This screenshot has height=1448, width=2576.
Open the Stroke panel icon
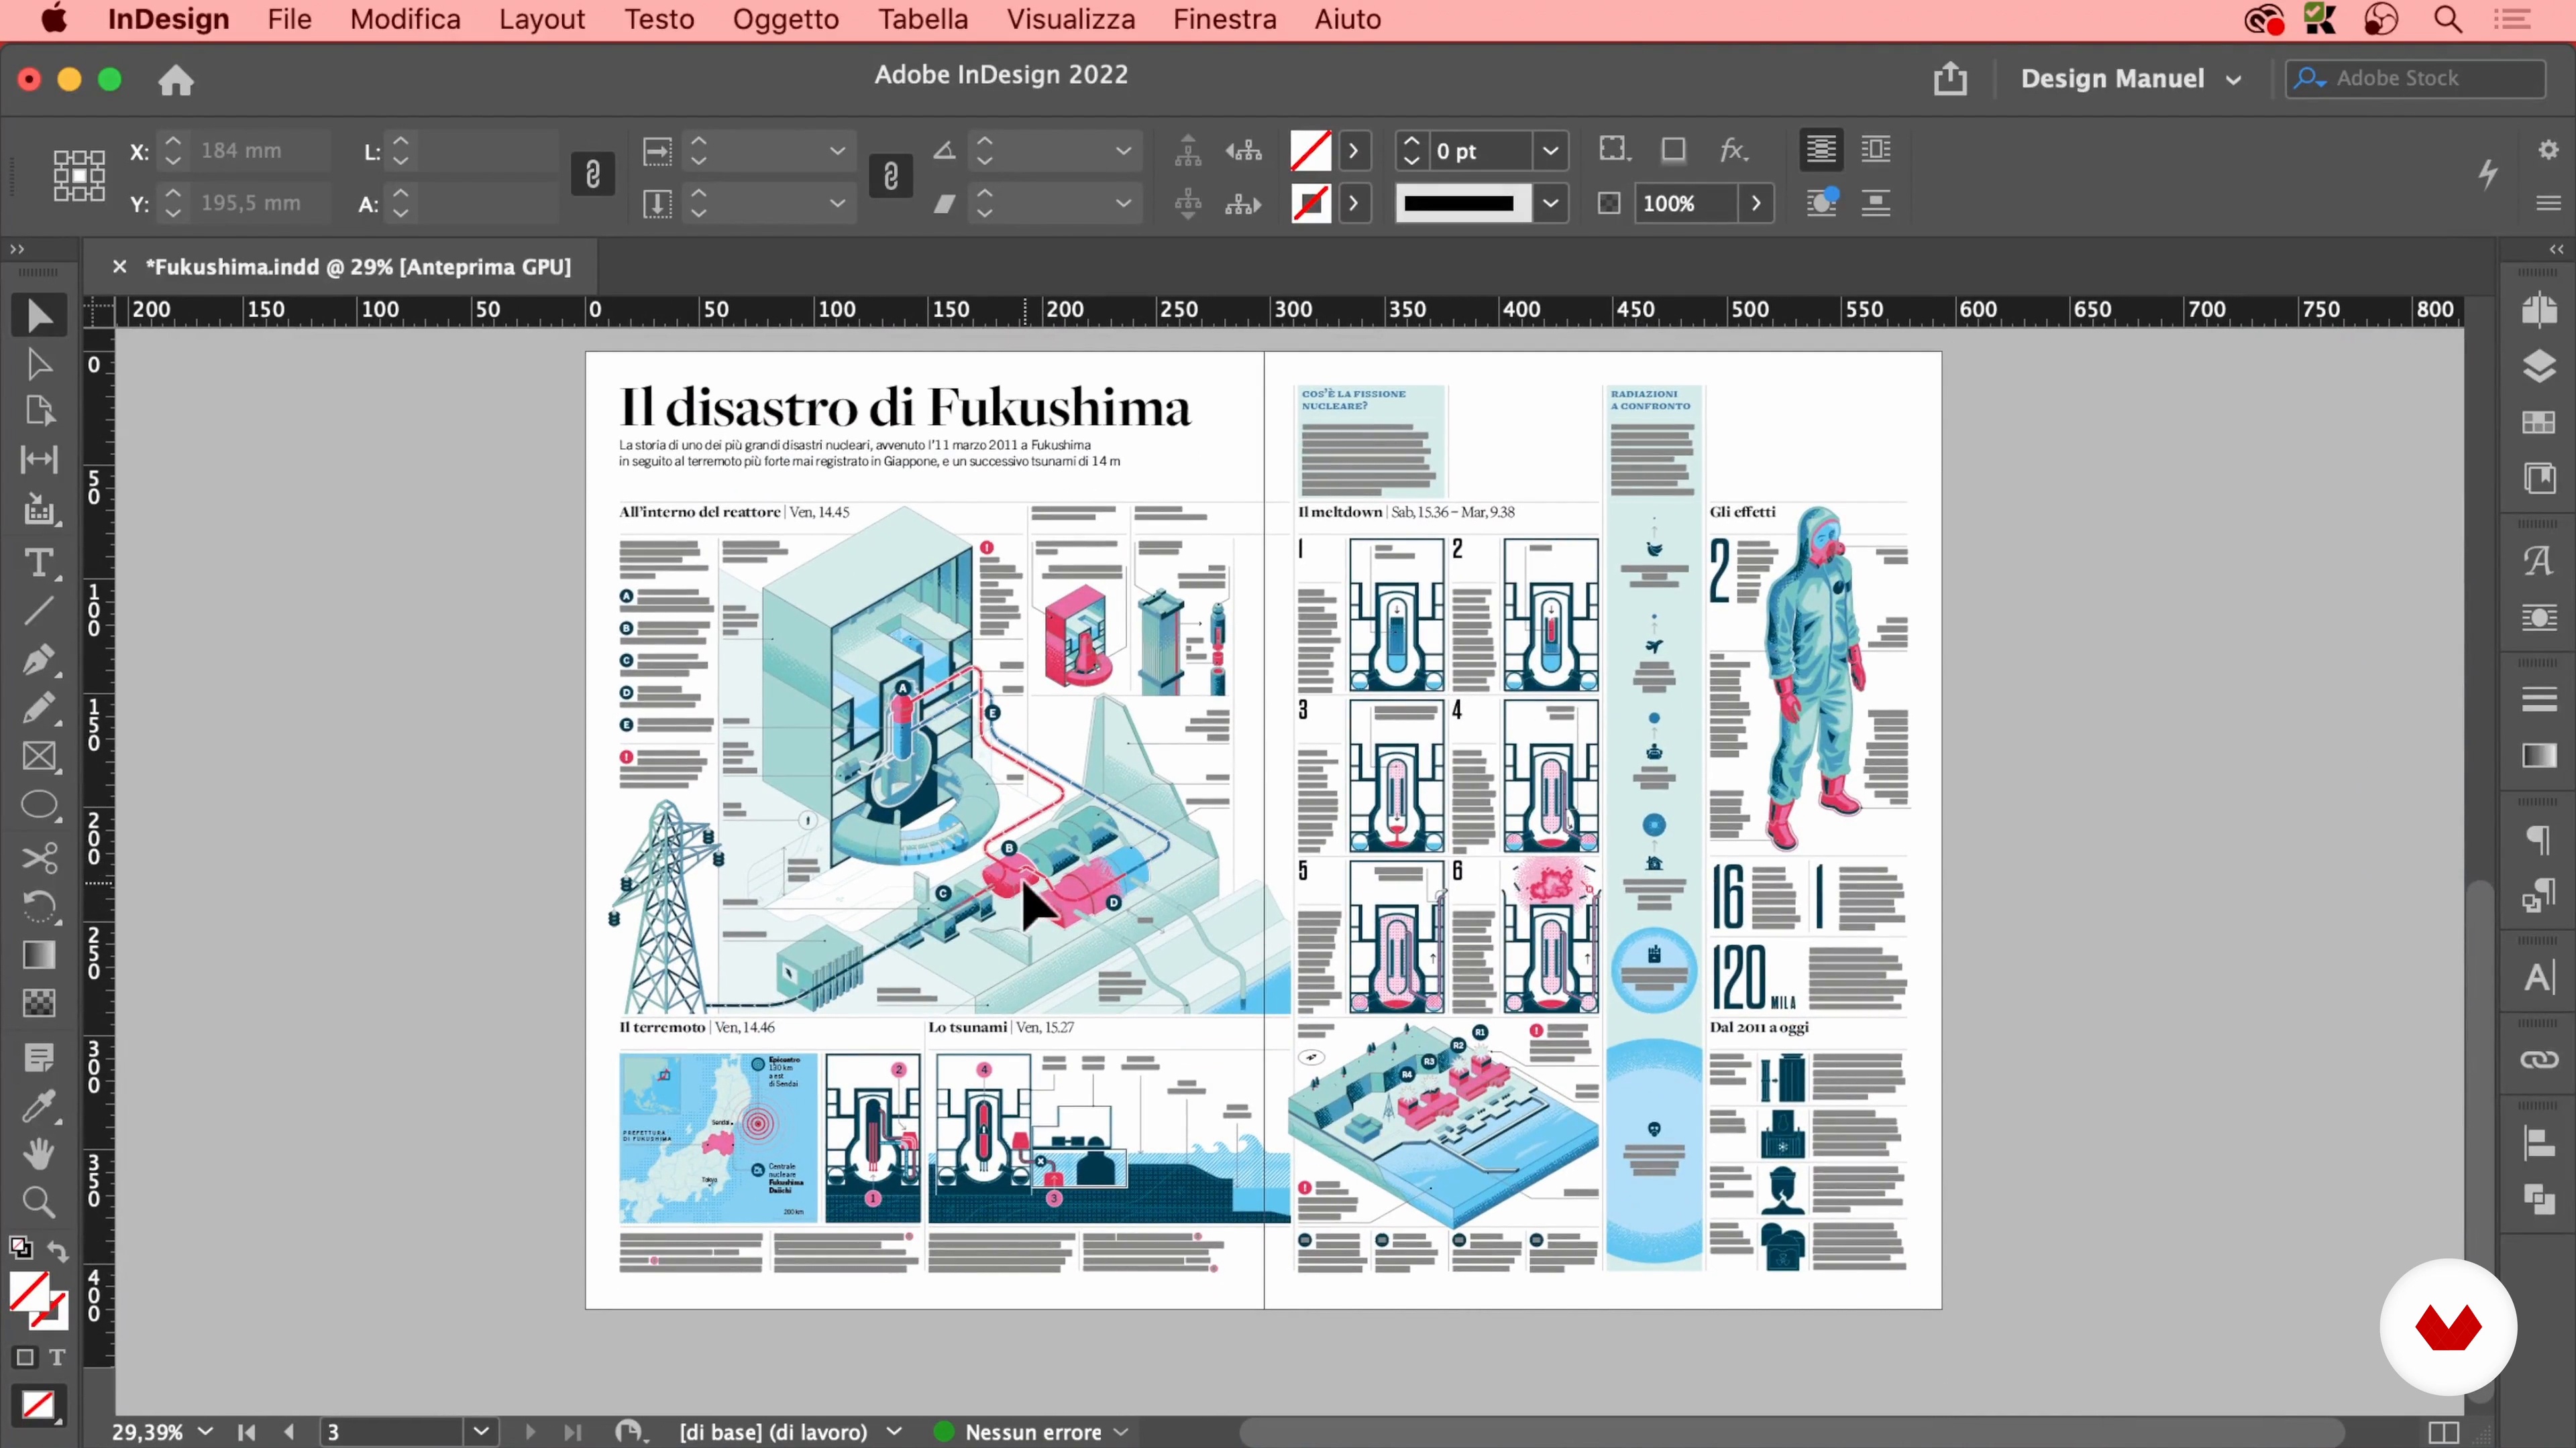coord(2539,699)
